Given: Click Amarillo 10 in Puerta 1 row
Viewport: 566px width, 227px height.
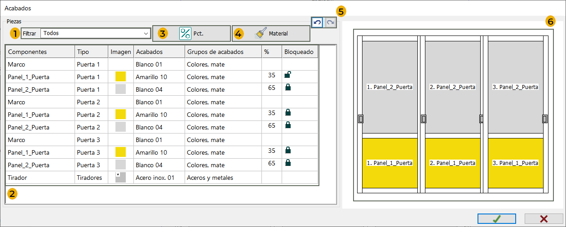Looking at the screenshot, I should 159,77.
